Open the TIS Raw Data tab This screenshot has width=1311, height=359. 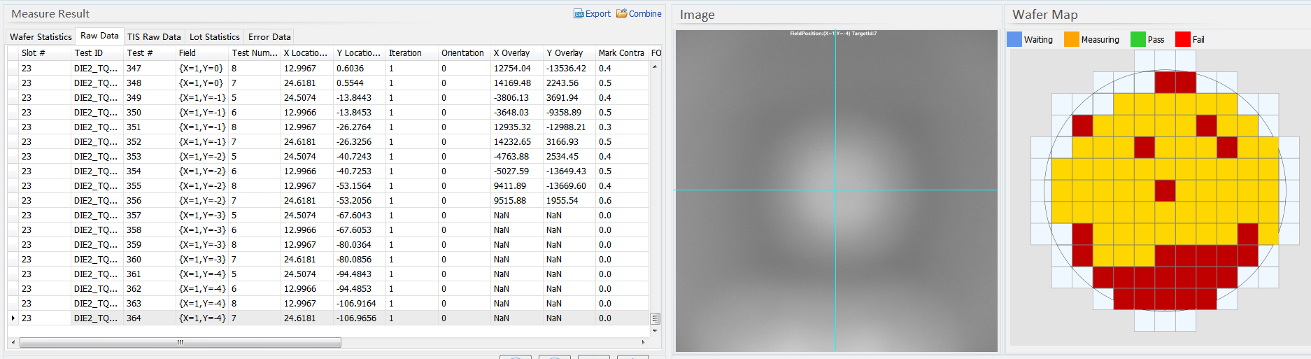click(154, 37)
